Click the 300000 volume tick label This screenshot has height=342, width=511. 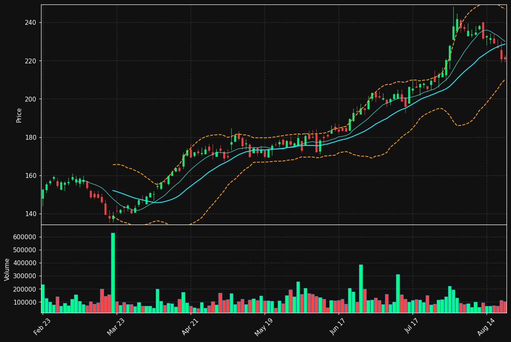(x=25, y=276)
